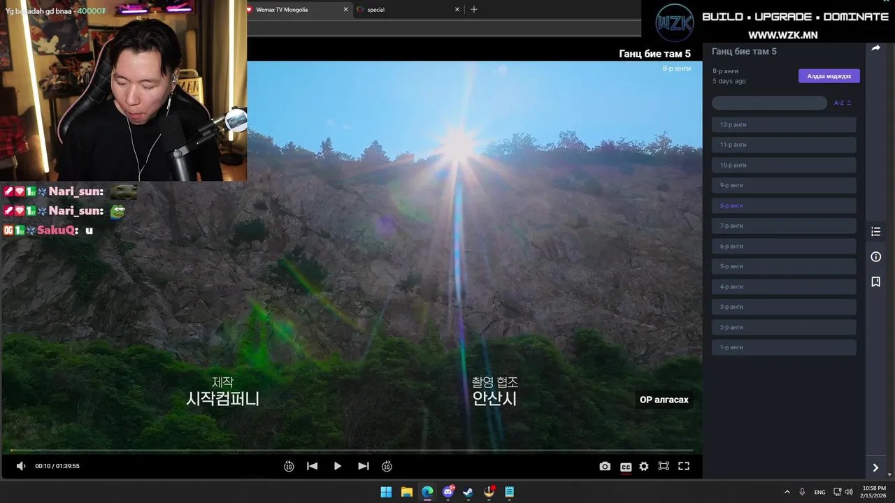Image resolution: width=895 pixels, height=503 pixels.
Task: Open the player settings gear
Action: (x=644, y=466)
